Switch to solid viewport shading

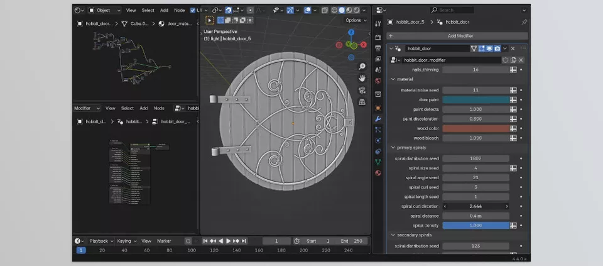(x=342, y=11)
